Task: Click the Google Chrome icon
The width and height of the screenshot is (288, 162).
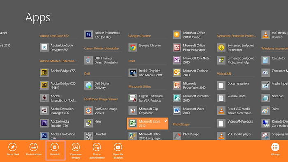Action: (x=133, y=47)
